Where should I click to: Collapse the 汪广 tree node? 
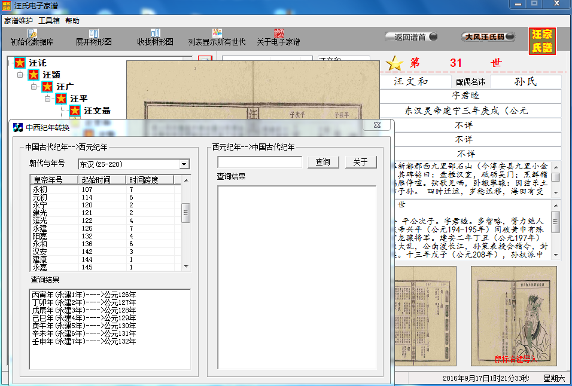(x=34, y=87)
